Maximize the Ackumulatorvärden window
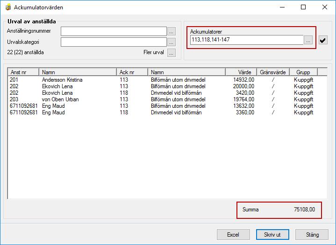Viewport: 336px width, 245px height. point(303,7)
